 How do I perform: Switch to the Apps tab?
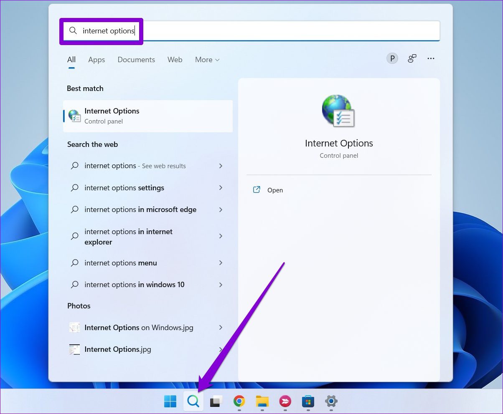point(97,60)
